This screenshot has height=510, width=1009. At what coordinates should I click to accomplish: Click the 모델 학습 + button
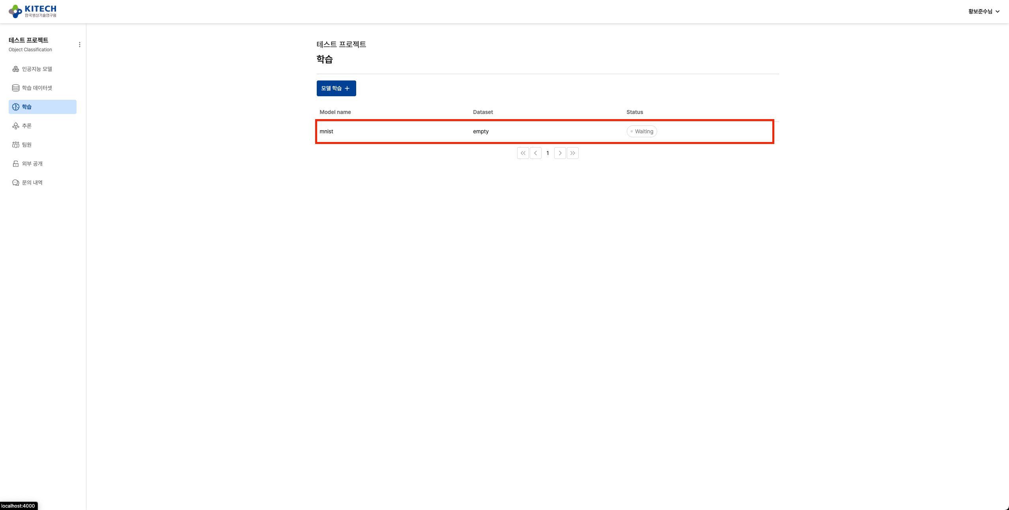pyautogui.click(x=336, y=88)
